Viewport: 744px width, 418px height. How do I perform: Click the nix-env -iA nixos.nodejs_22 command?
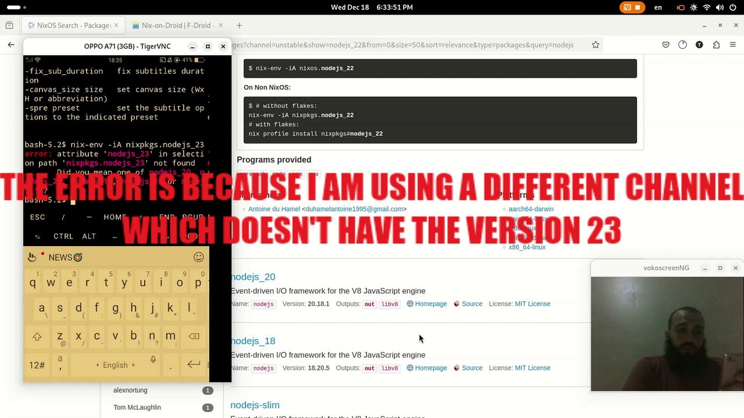click(301, 69)
